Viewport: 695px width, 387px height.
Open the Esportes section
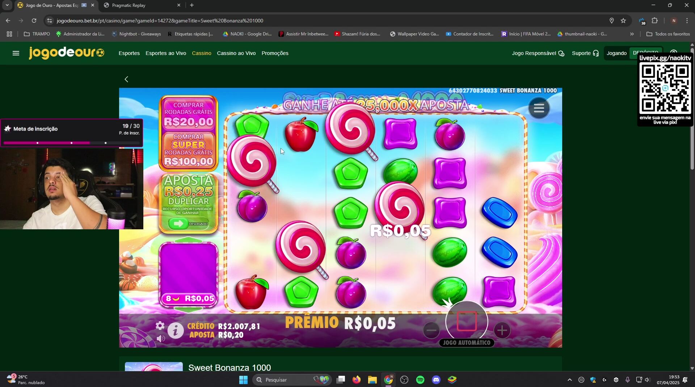tap(129, 53)
